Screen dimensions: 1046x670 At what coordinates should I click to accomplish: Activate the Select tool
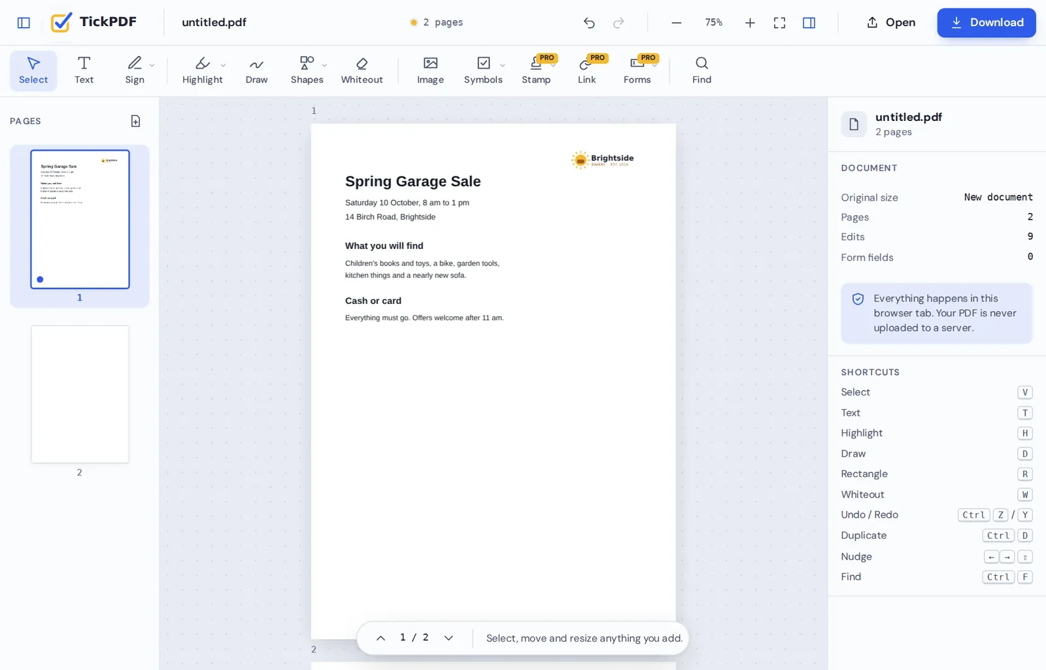point(33,71)
